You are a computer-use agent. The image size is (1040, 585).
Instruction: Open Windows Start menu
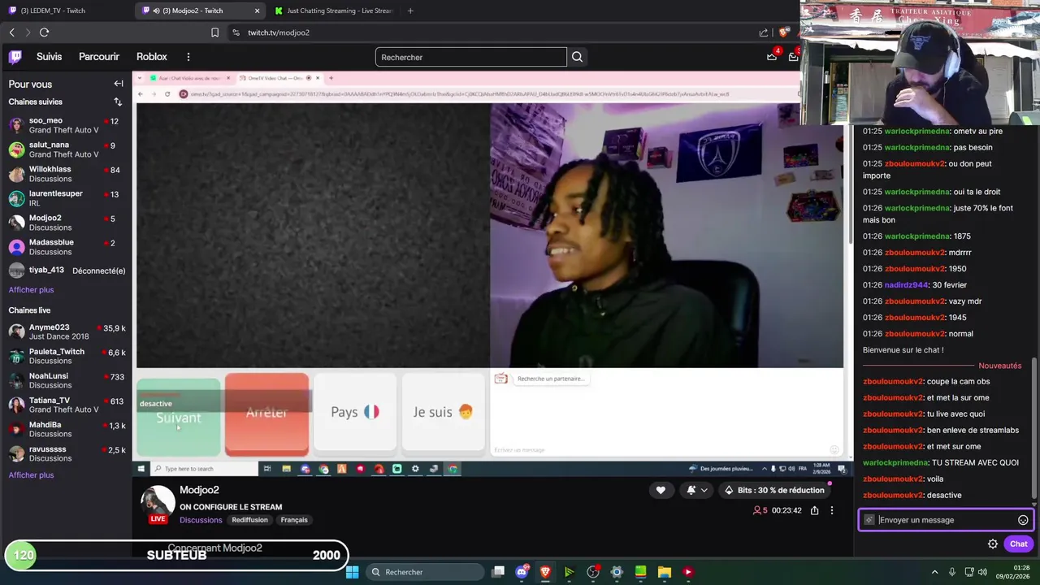[353, 572]
